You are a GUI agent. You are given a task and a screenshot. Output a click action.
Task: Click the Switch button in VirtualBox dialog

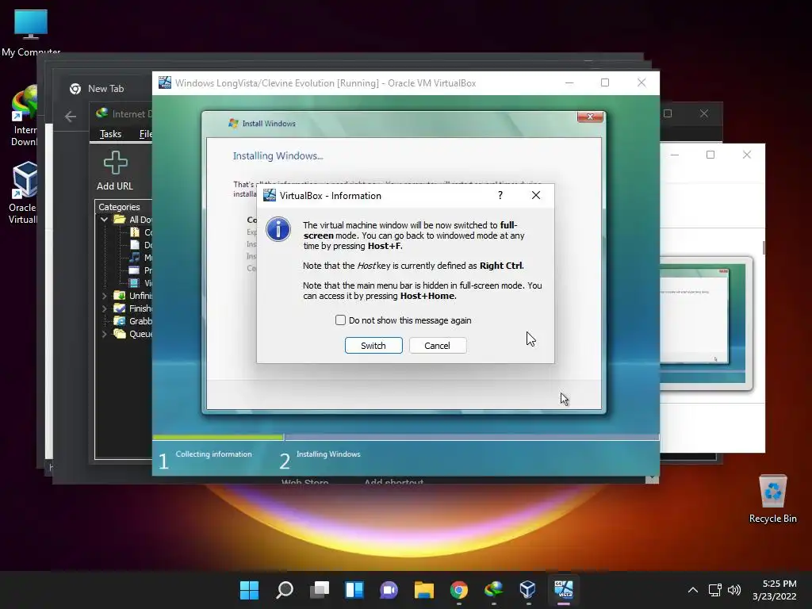coord(373,346)
